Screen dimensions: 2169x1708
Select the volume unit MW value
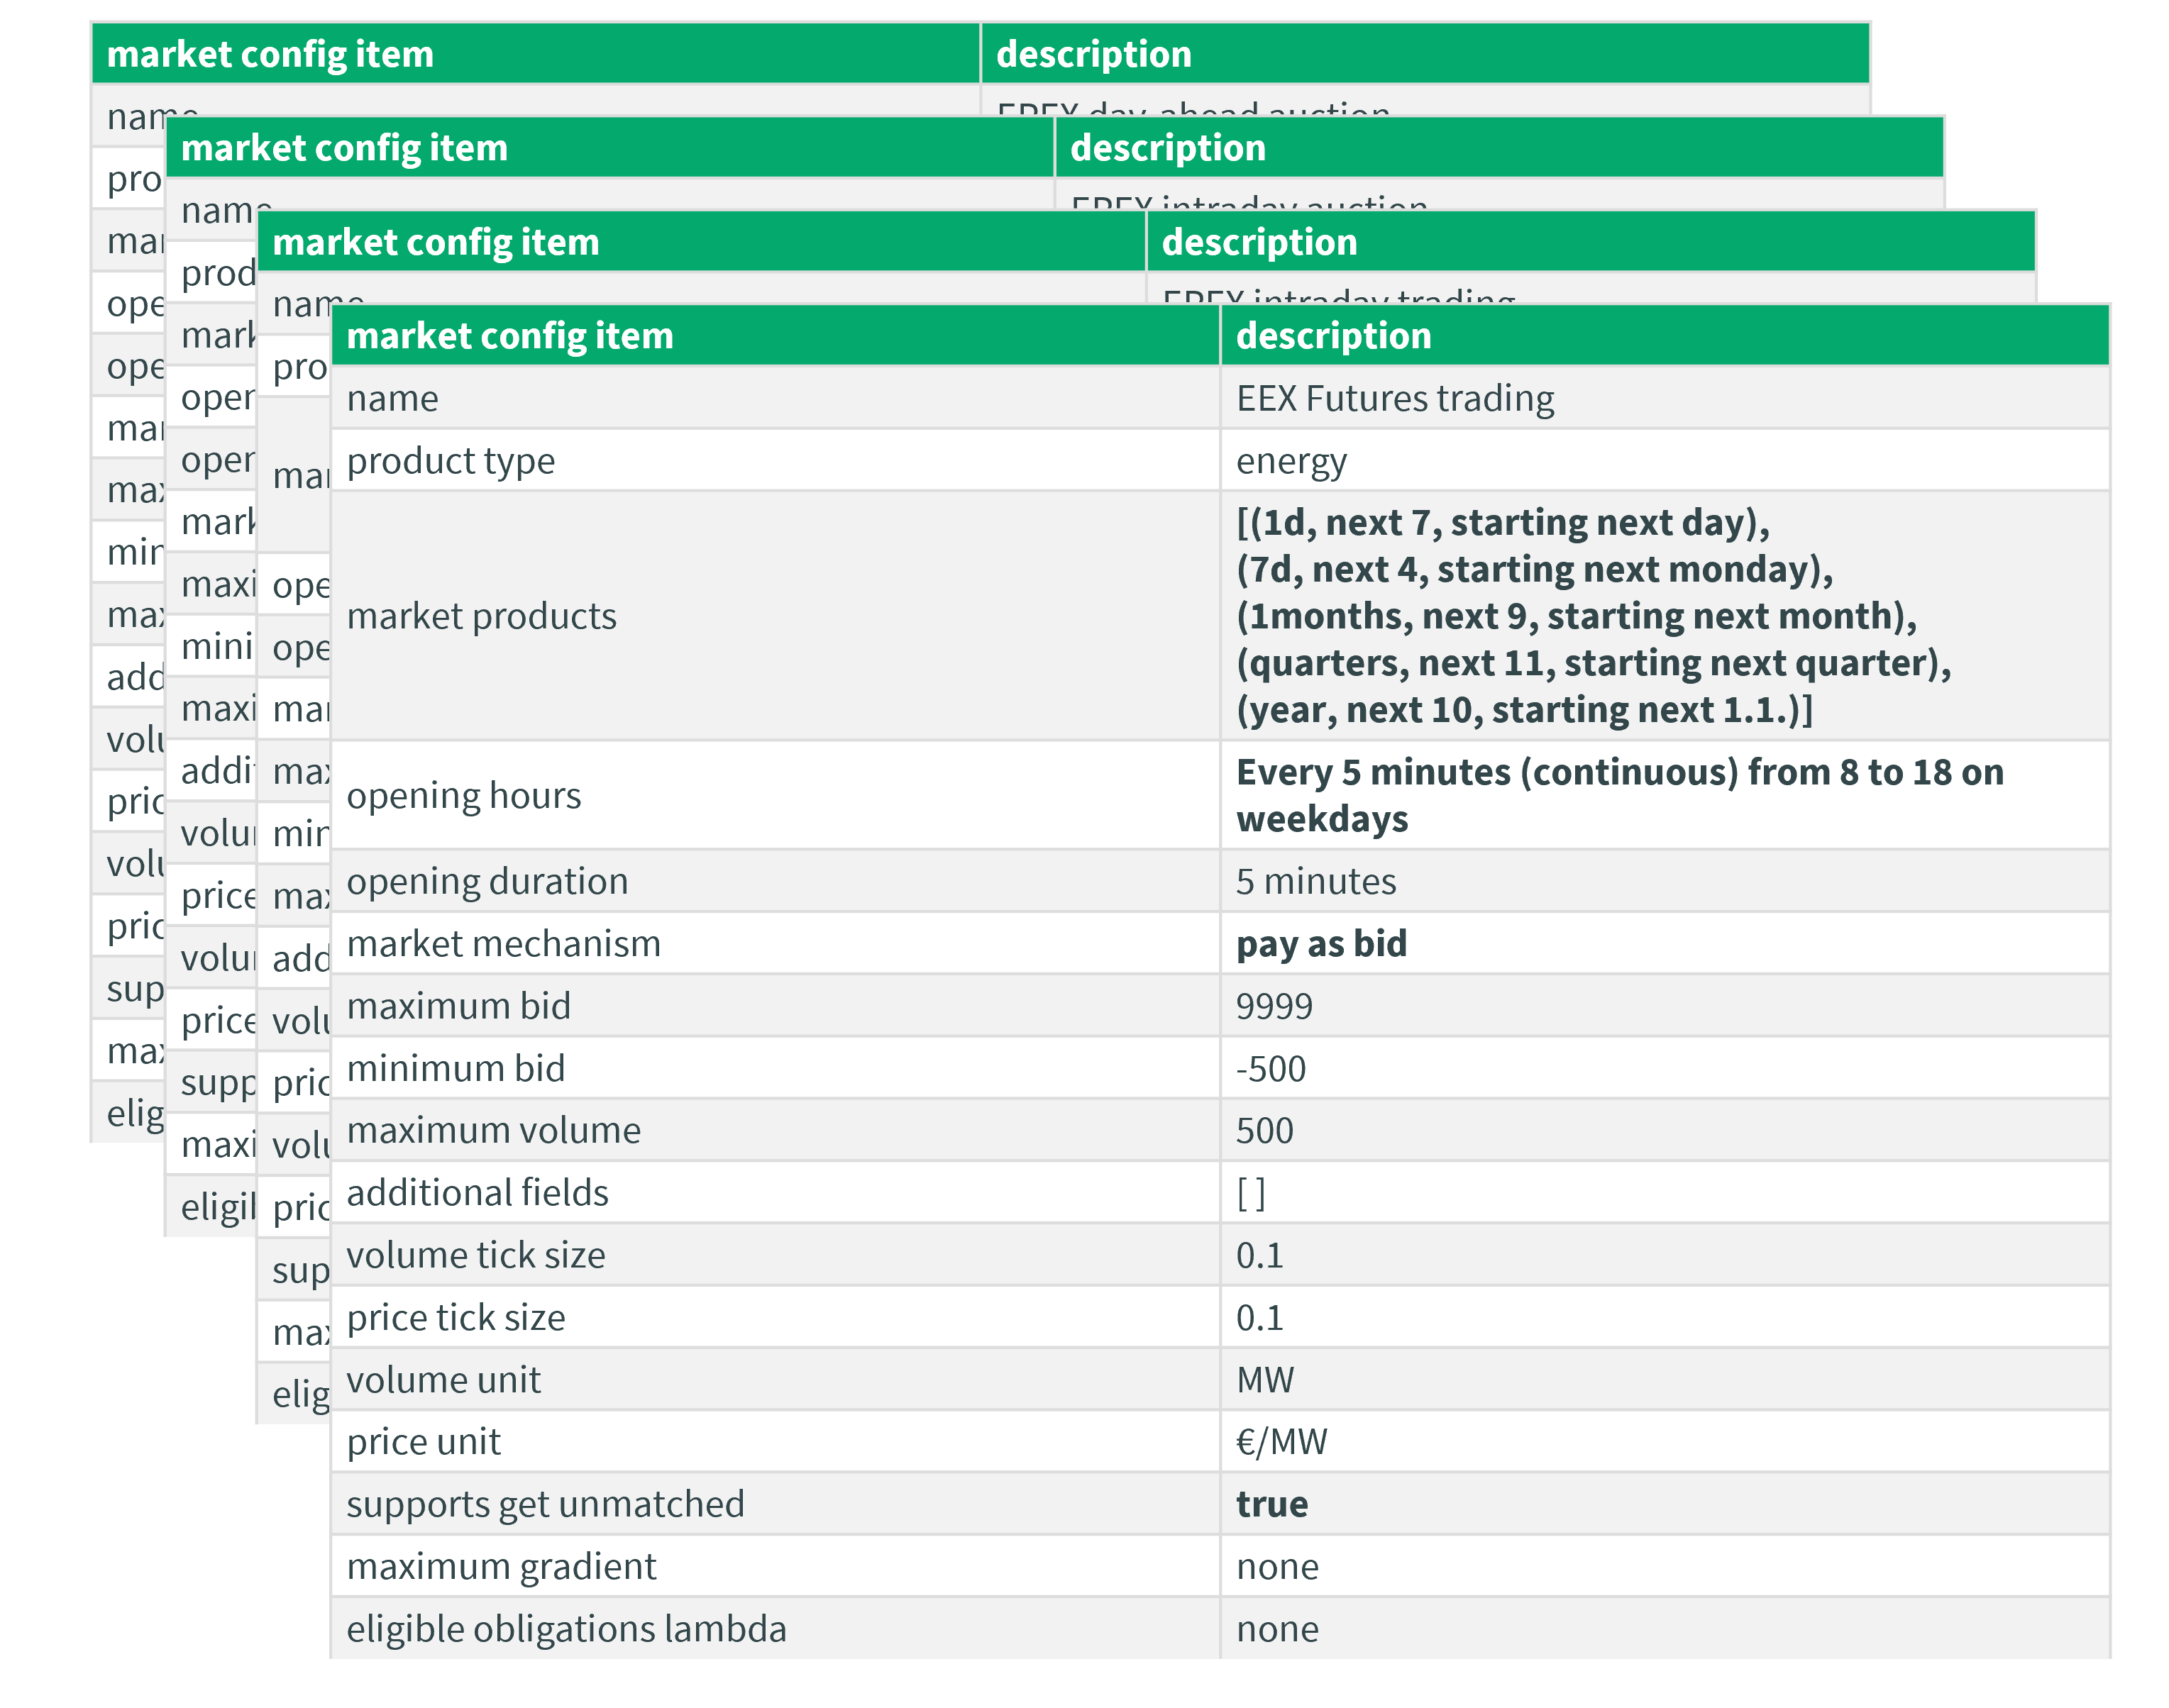pyautogui.click(x=1264, y=1380)
